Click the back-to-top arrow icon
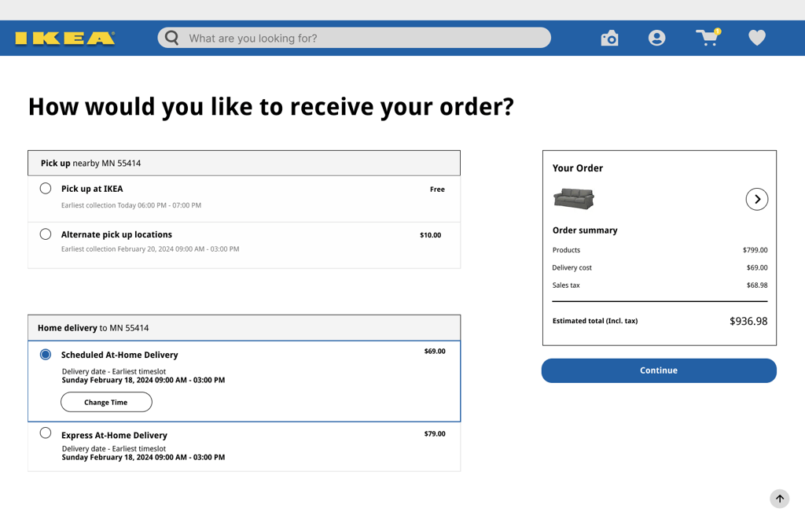Viewport: 805px width, 523px height. pyautogui.click(x=779, y=499)
